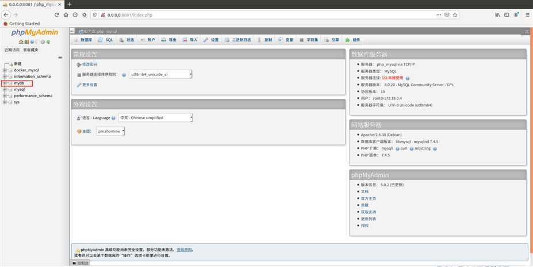
Task: Open 文档 documentation link in phpMyAdmin panel
Action: [x=365, y=192]
